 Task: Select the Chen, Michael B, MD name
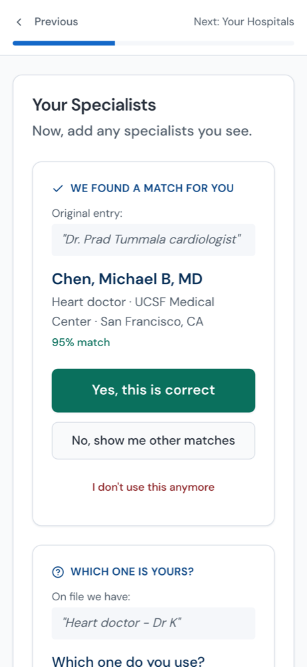click(127, 279)
